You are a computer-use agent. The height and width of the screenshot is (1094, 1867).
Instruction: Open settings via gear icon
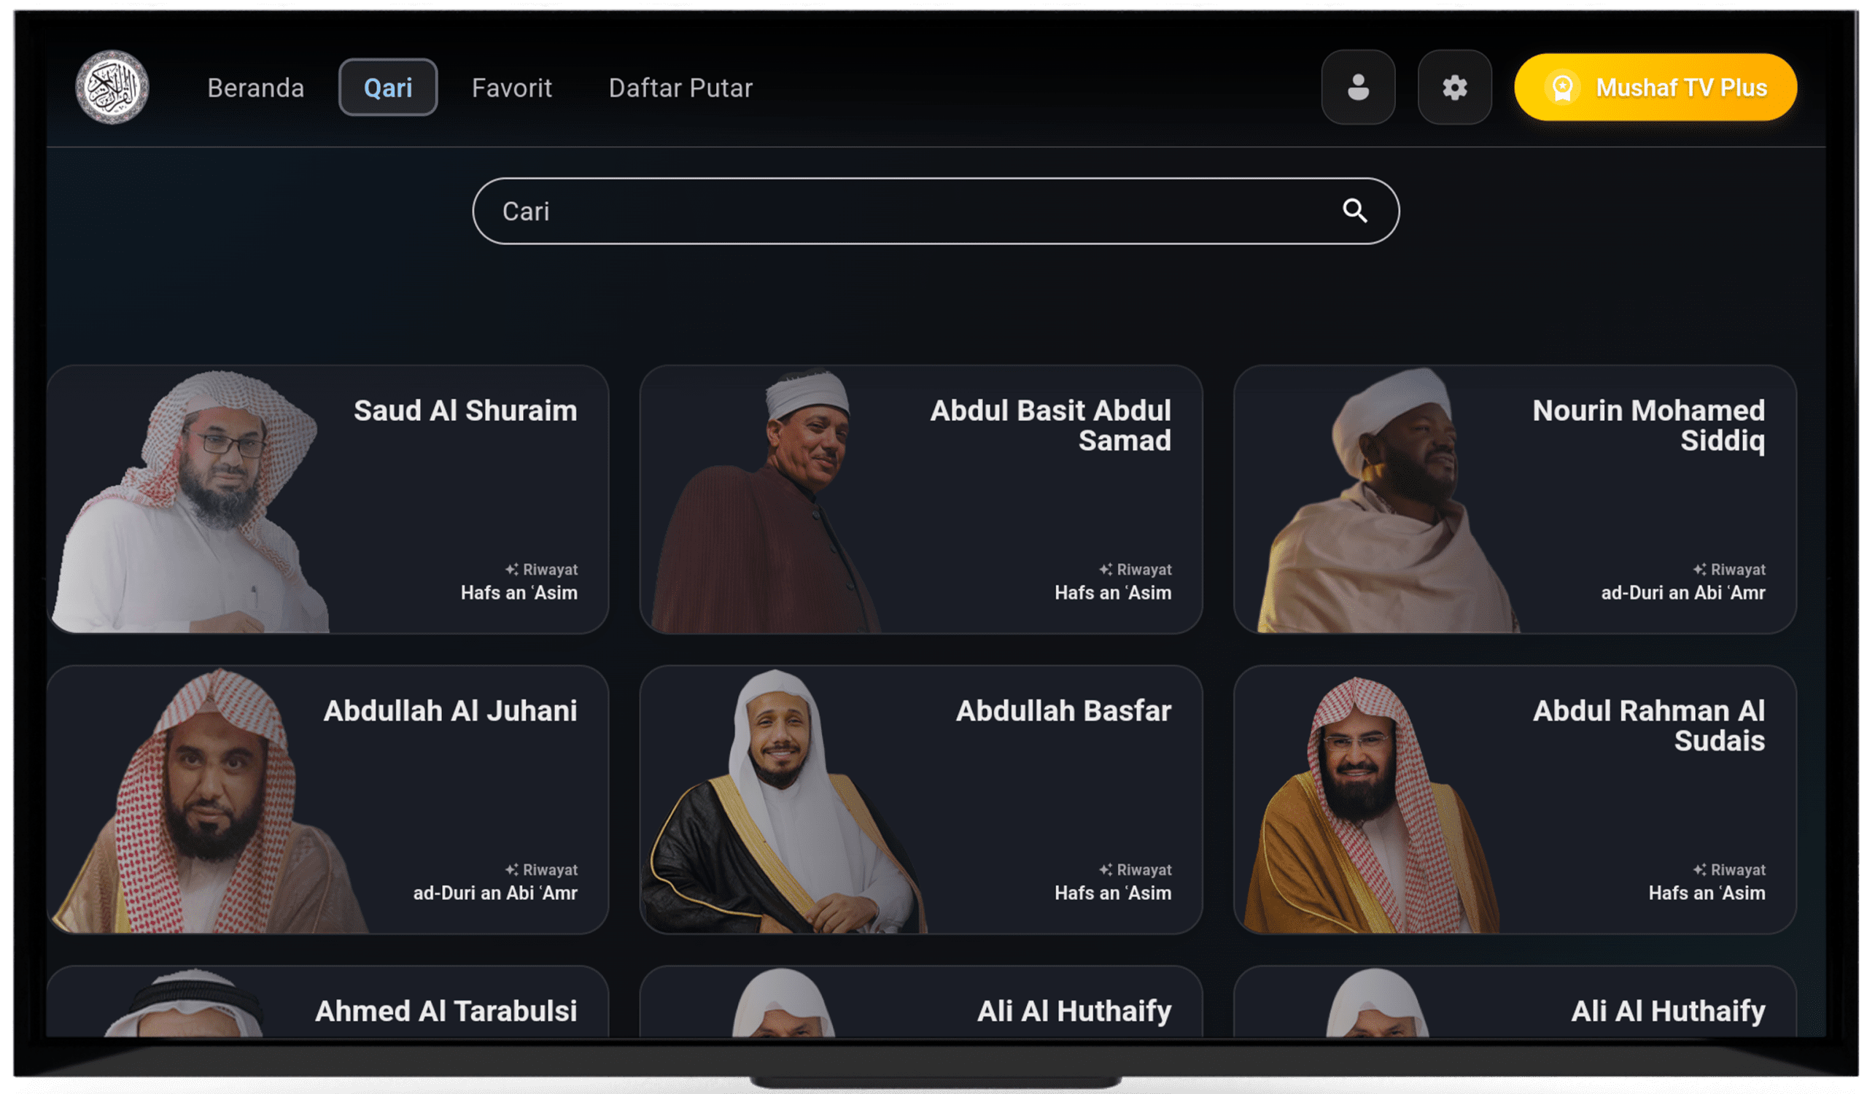(x=1454, y=88)
